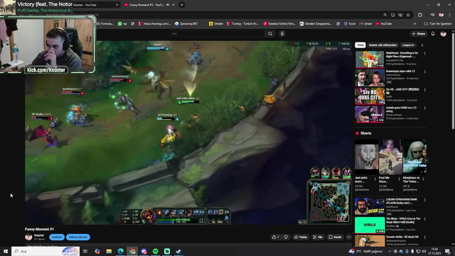The width and height of the screenshot is (455, 256).
Task: Open the YouTube account avatar menu
Action: click(443, 34)
